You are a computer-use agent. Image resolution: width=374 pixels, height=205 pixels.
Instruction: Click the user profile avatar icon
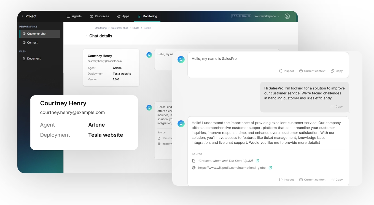click(x=287, y=16)
